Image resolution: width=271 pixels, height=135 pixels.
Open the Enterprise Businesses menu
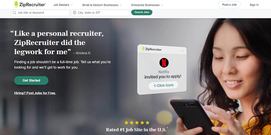tap(145, 5)
